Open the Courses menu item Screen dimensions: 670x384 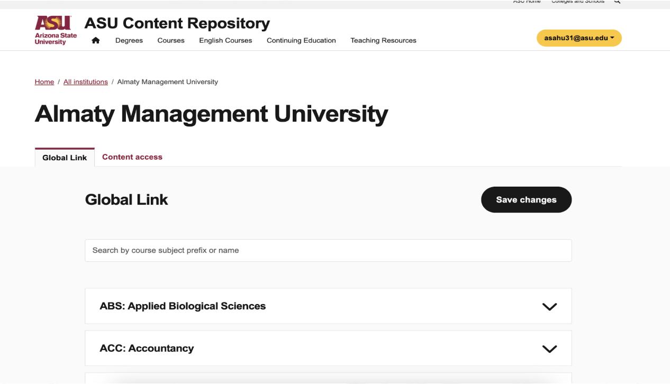click(171, 40)
